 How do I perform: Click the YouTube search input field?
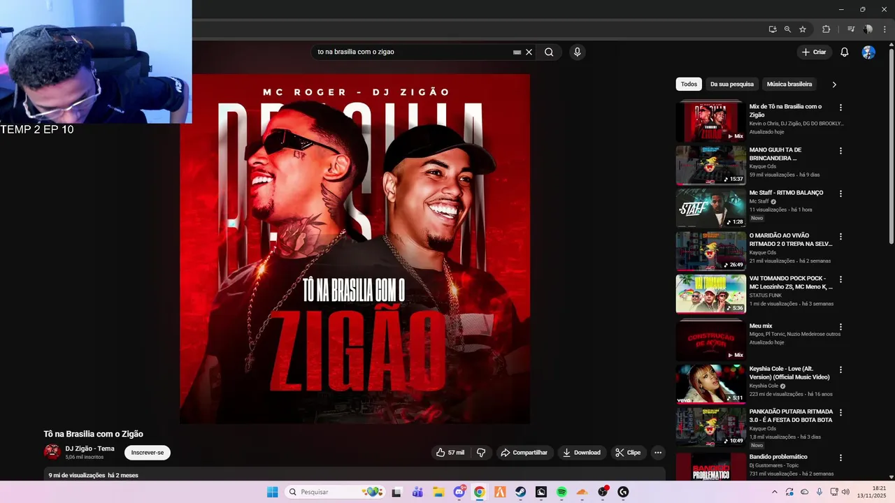pyautogui.click(x=413, y=52)
